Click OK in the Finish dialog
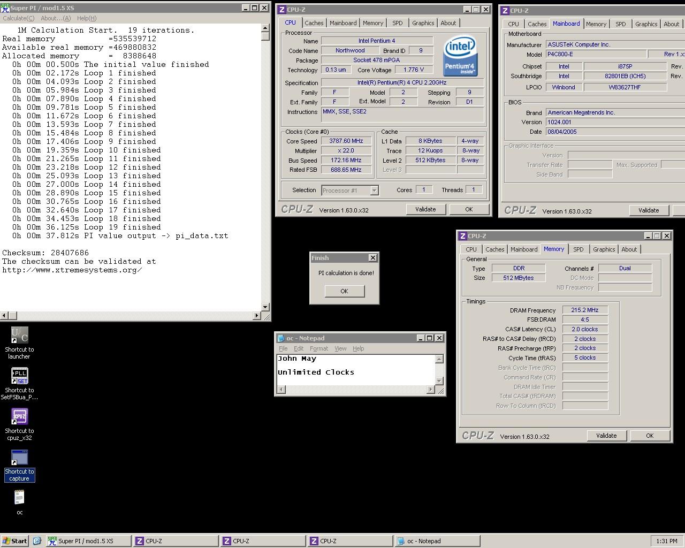This screenshot has width=685, height=548. (344, 291)
